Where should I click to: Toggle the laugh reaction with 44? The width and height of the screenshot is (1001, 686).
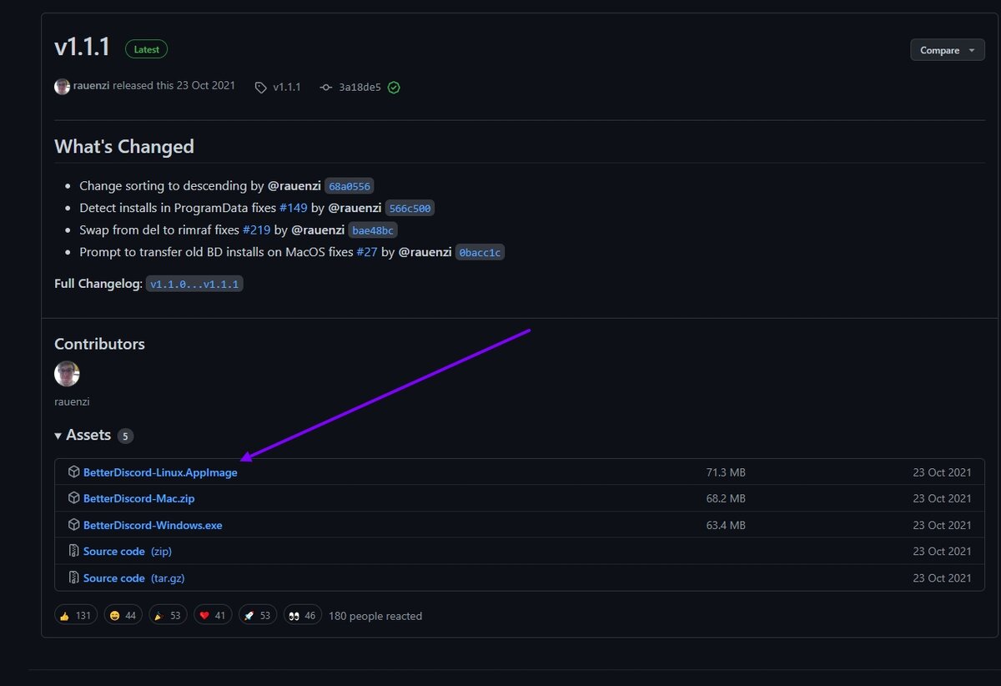point(123,616)
